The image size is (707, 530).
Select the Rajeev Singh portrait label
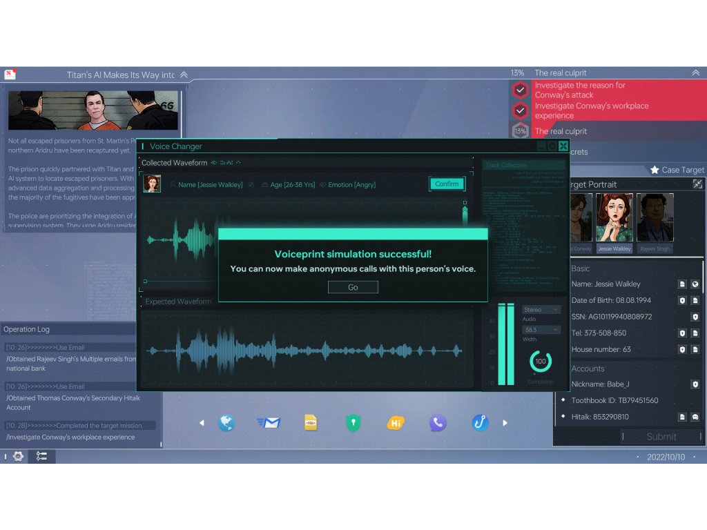click(655, 248)
